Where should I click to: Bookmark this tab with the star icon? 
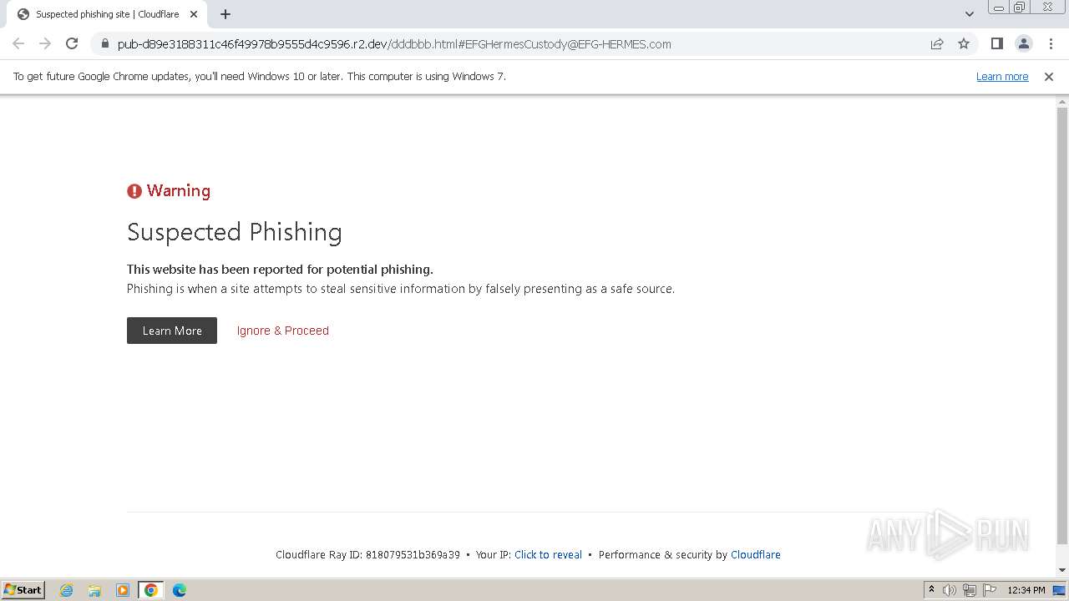click(x=964, y=44)
